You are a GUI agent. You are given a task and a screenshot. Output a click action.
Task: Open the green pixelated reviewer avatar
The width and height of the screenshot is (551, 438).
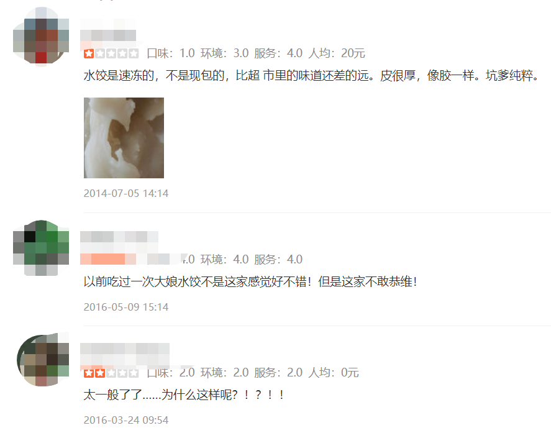click(x=41, y=248)
